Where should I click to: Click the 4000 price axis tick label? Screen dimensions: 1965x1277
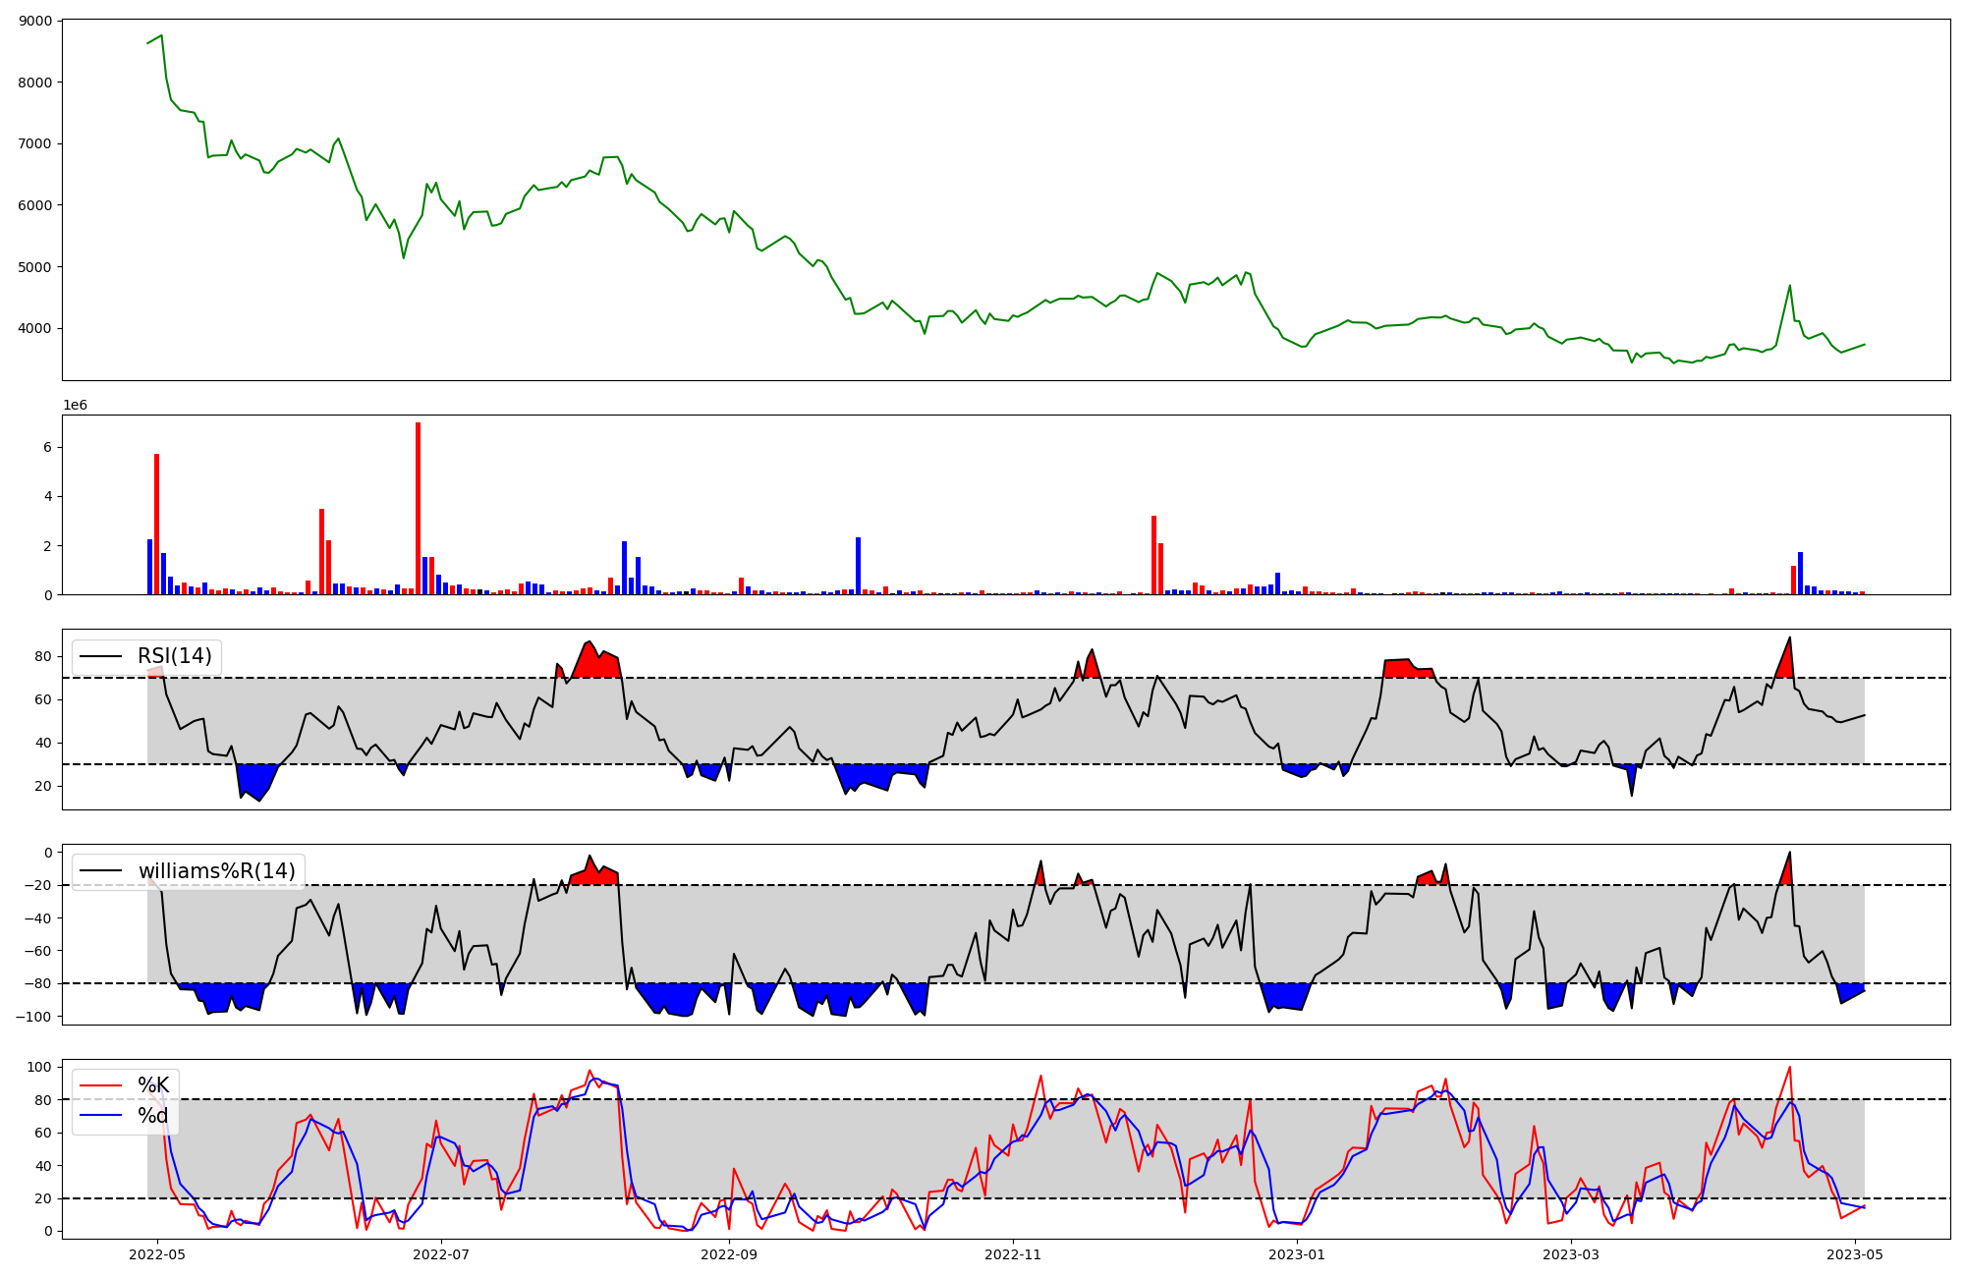[x=36, y=328]
